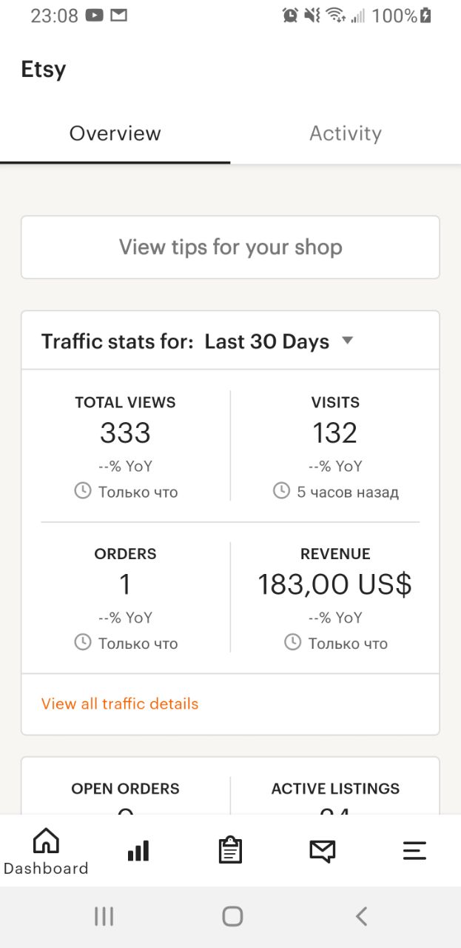
Task: Tap the Android home navigation button
Action: (x=232, y=917)
